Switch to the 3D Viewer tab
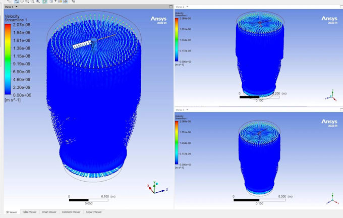The height and width of the screenshot is (218, 343). coord(12,212)
